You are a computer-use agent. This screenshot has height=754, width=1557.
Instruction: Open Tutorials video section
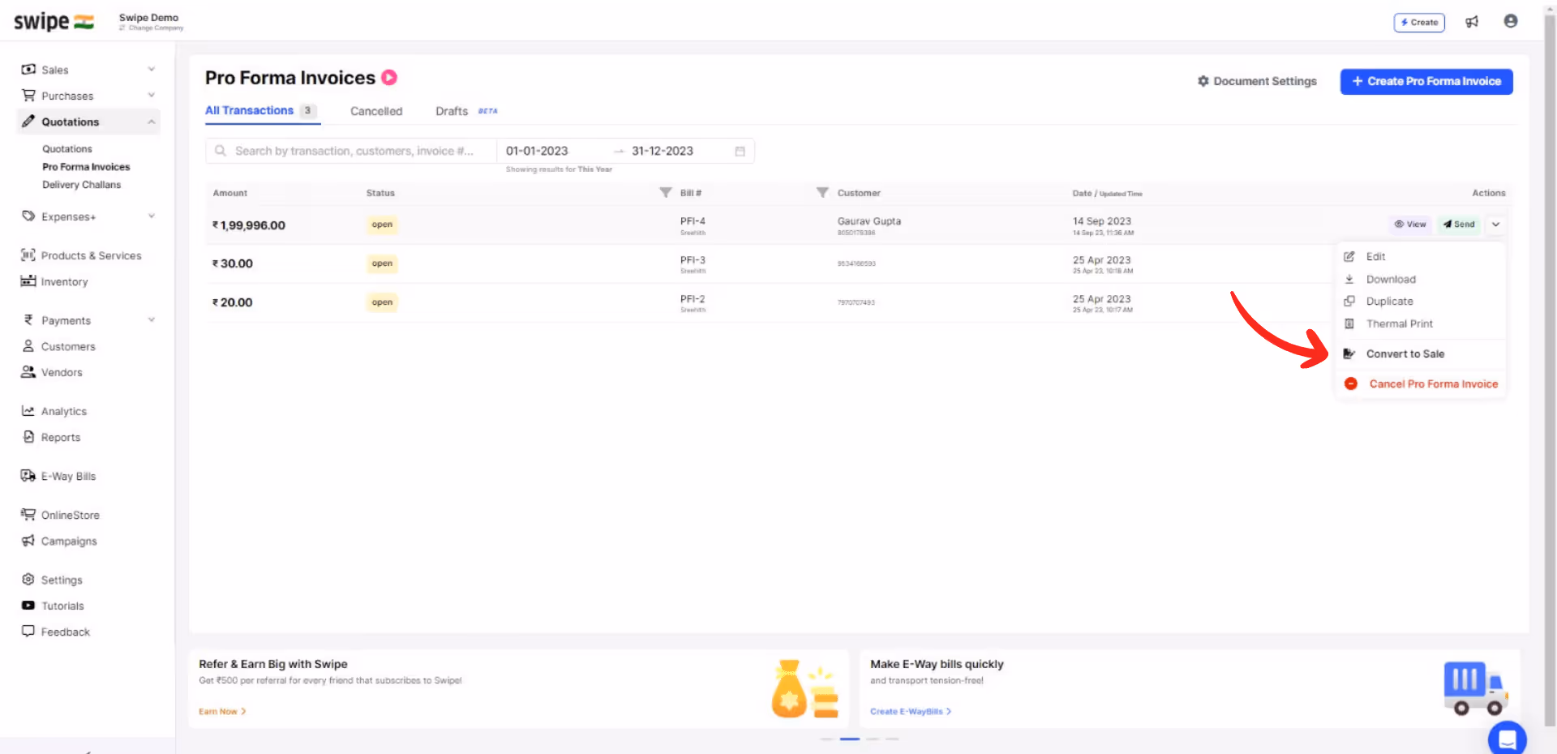tap(62, 606)
